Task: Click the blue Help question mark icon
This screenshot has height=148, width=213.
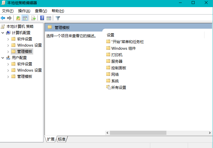Action: pyautogui.click(x=42, y=18)
